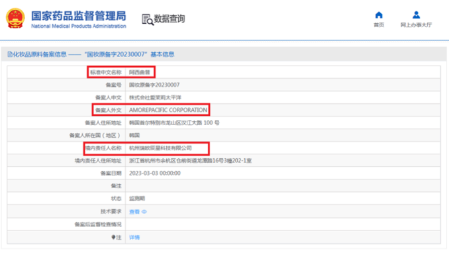
Task: Click the "备案后监督检查情况" label
Action: pos(98,225)
